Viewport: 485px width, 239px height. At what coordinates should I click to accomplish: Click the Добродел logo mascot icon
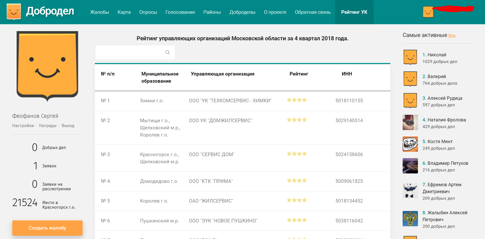point(14,12)
